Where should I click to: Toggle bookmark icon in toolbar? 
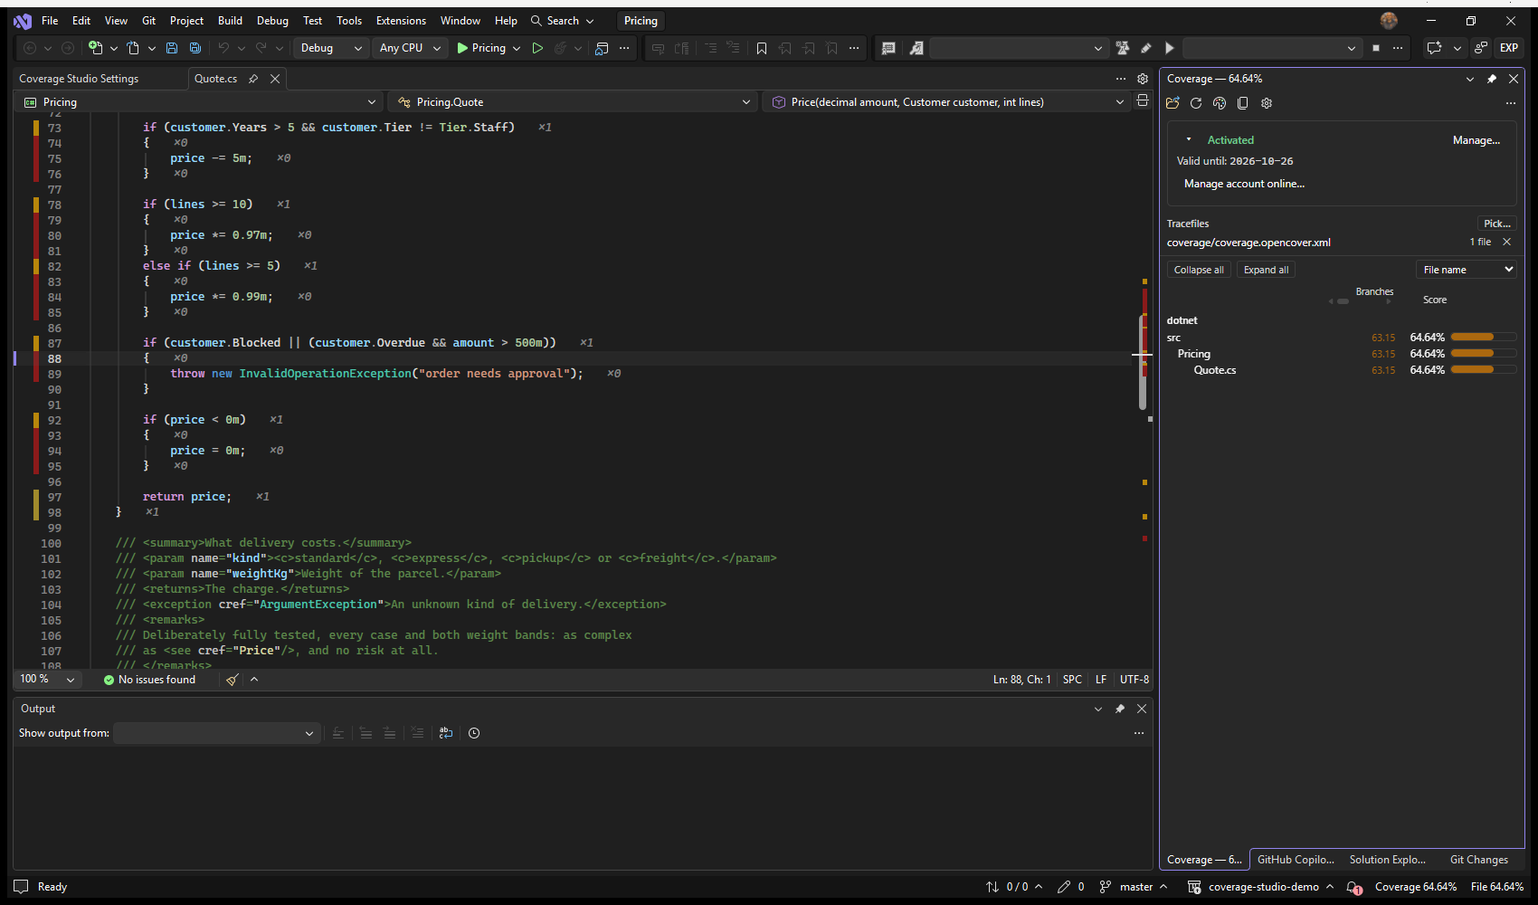point(762,48)
